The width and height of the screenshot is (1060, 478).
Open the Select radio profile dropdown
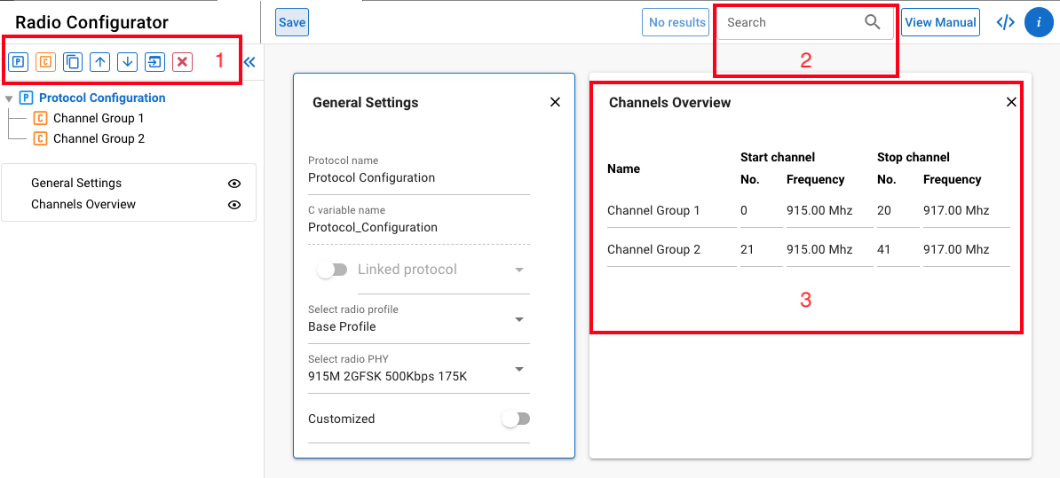point(519,319)
